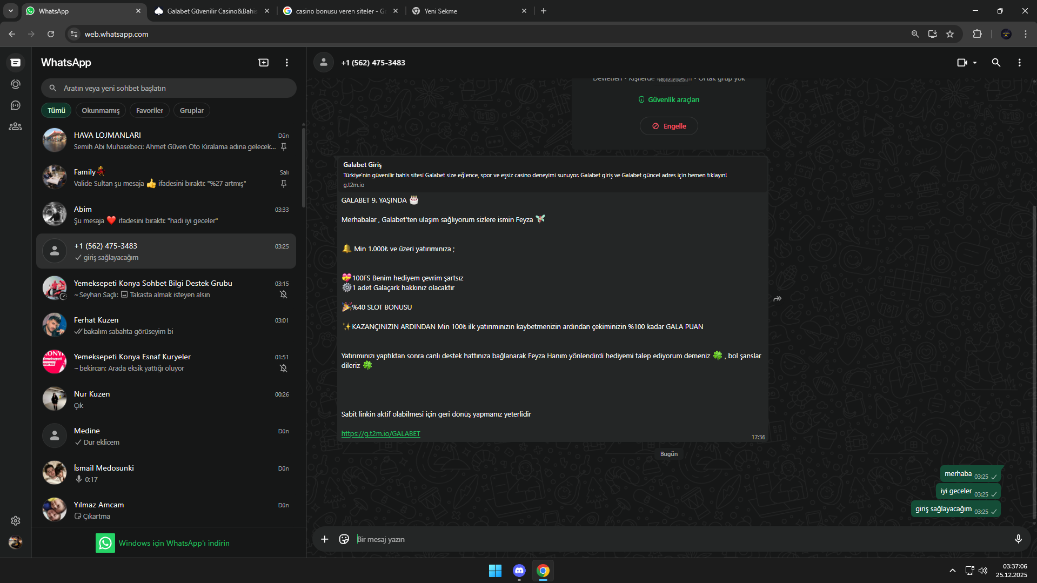Open Nur Kuzen chat
Viewport: 1037px width, 583px height.
[166, 399]
